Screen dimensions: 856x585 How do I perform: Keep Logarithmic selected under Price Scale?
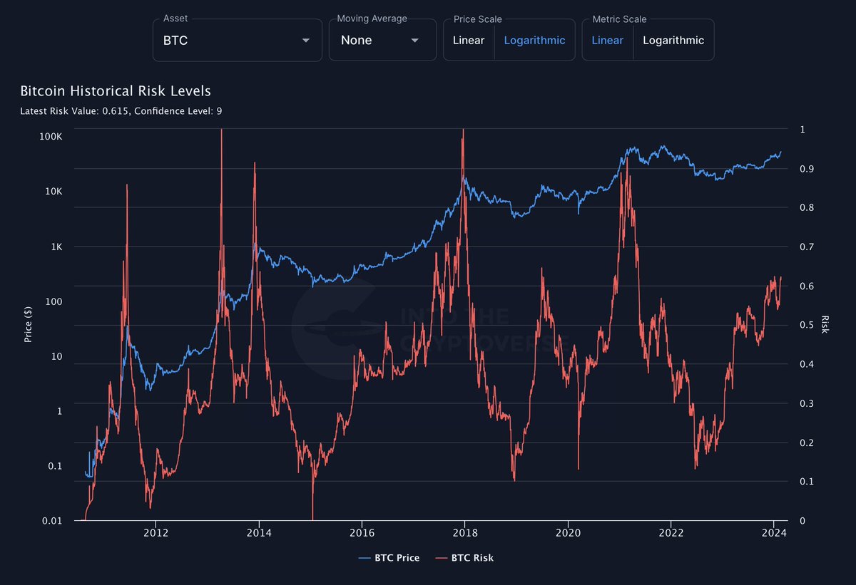534,40
